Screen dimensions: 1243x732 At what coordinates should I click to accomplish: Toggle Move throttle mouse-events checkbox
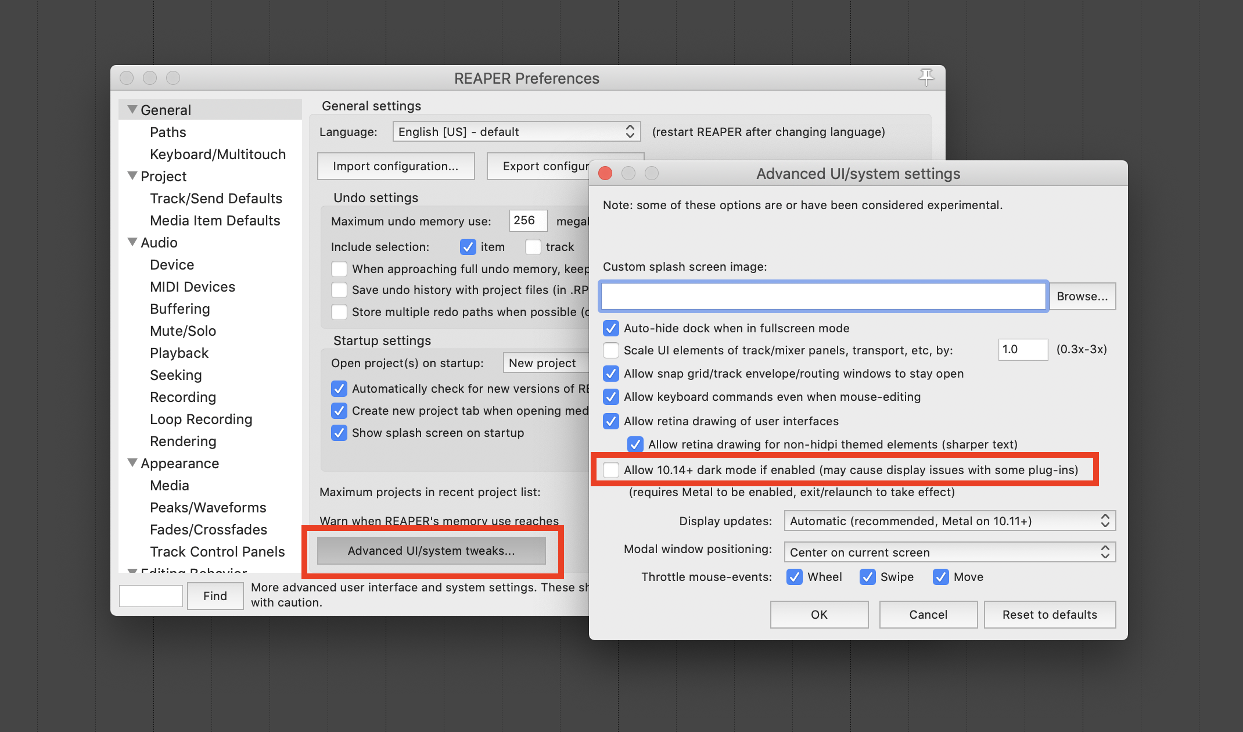point(941,577)
